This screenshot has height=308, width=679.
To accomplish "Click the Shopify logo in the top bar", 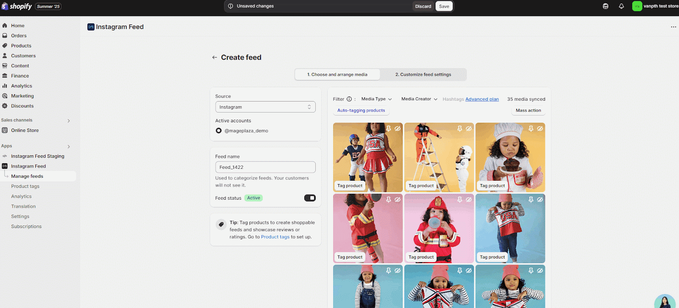I will [x=17, y=6].
